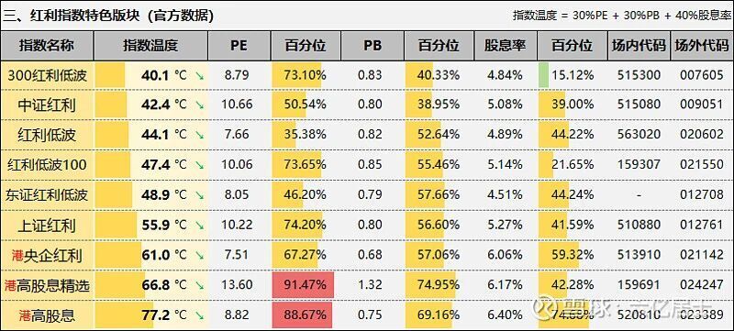The width and height of the screenshot is (734, 331).
Task: Select the 场内代码 column header
Action: pos(639,46)
